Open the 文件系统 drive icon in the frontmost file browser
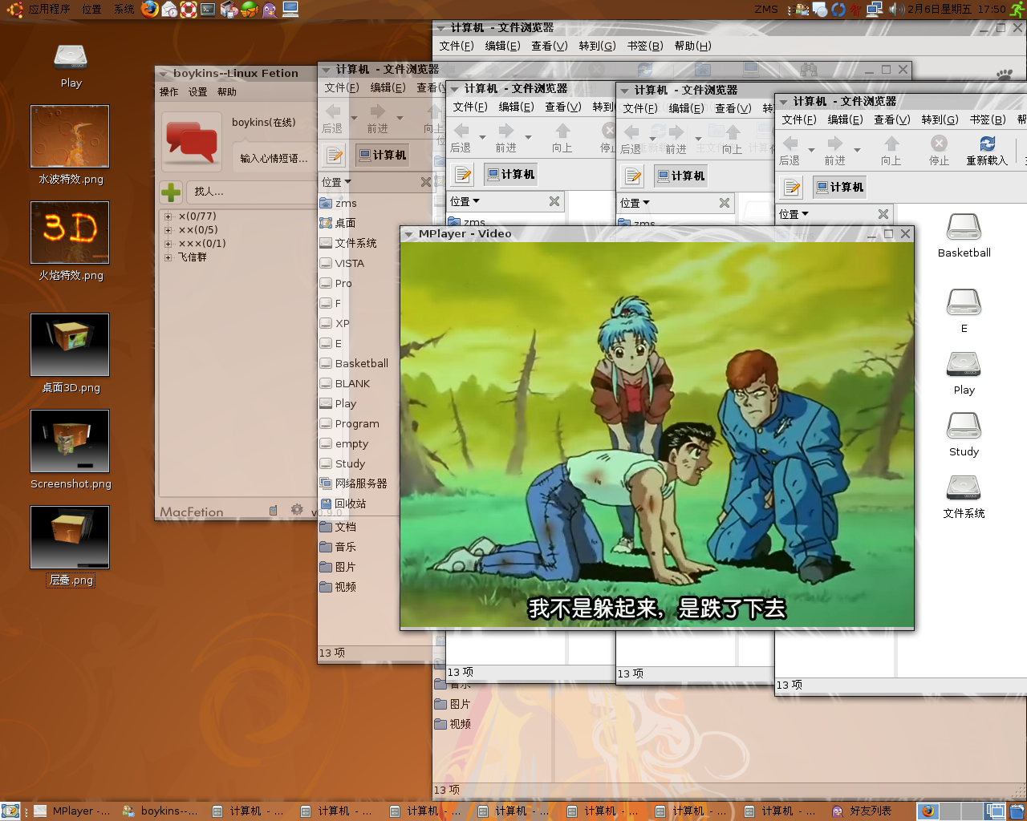 pos(964,487)
